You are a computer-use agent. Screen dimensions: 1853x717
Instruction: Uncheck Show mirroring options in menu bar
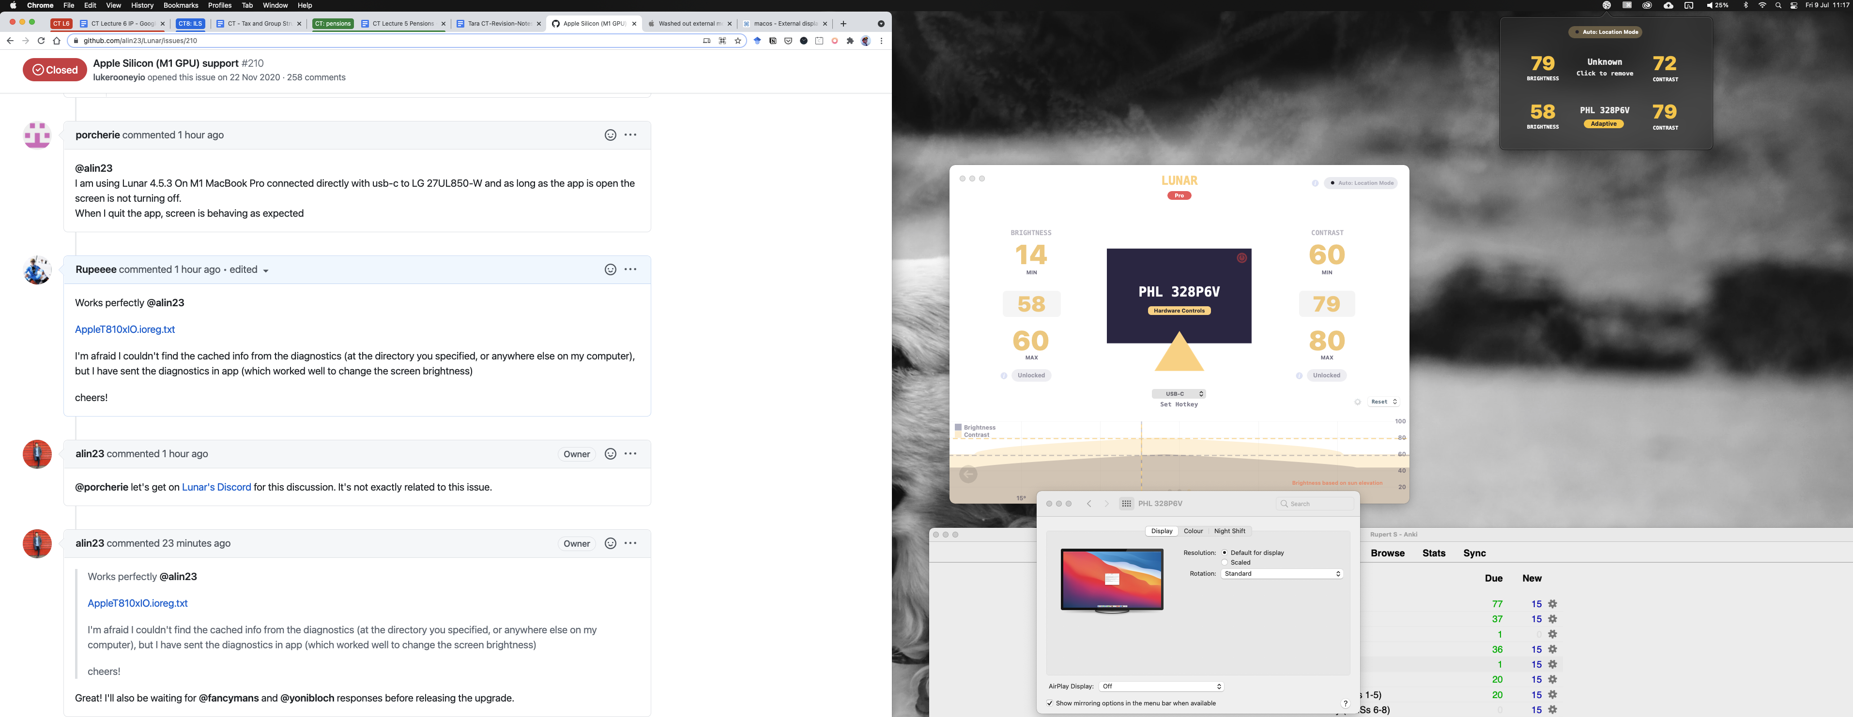(1050, 703)
